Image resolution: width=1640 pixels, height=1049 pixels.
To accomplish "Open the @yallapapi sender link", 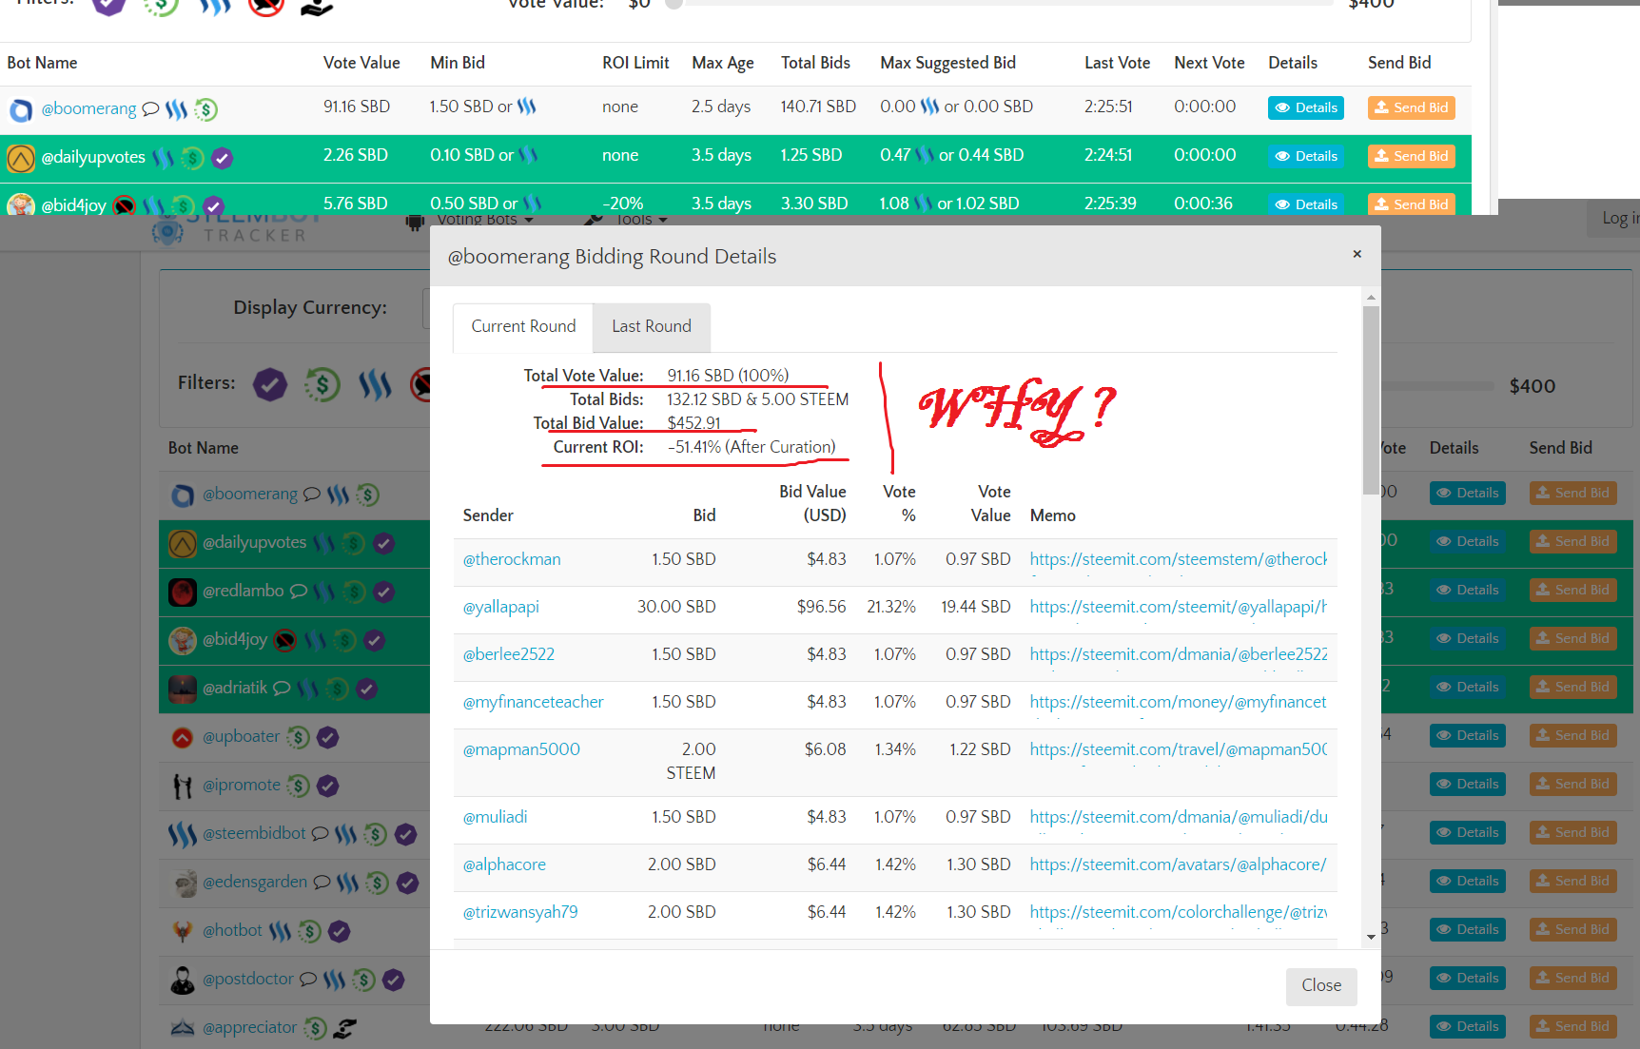I will (x=501, y=607).
